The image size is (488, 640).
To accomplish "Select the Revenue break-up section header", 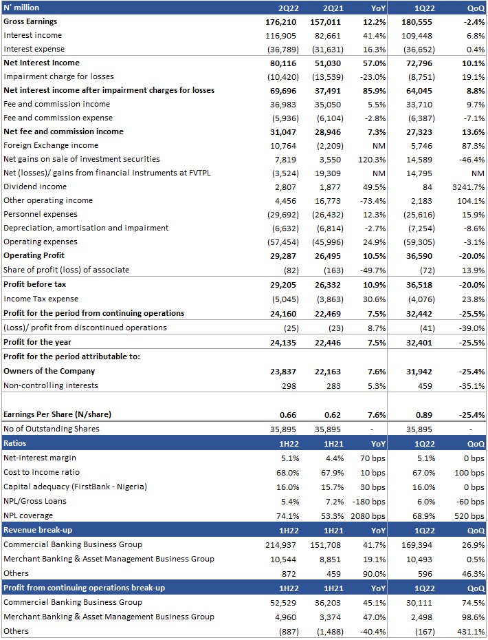I will (37, 530).
